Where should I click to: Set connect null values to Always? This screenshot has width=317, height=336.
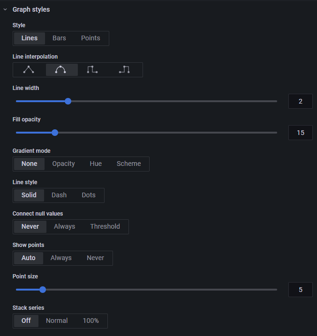click(x=65, y=227)
